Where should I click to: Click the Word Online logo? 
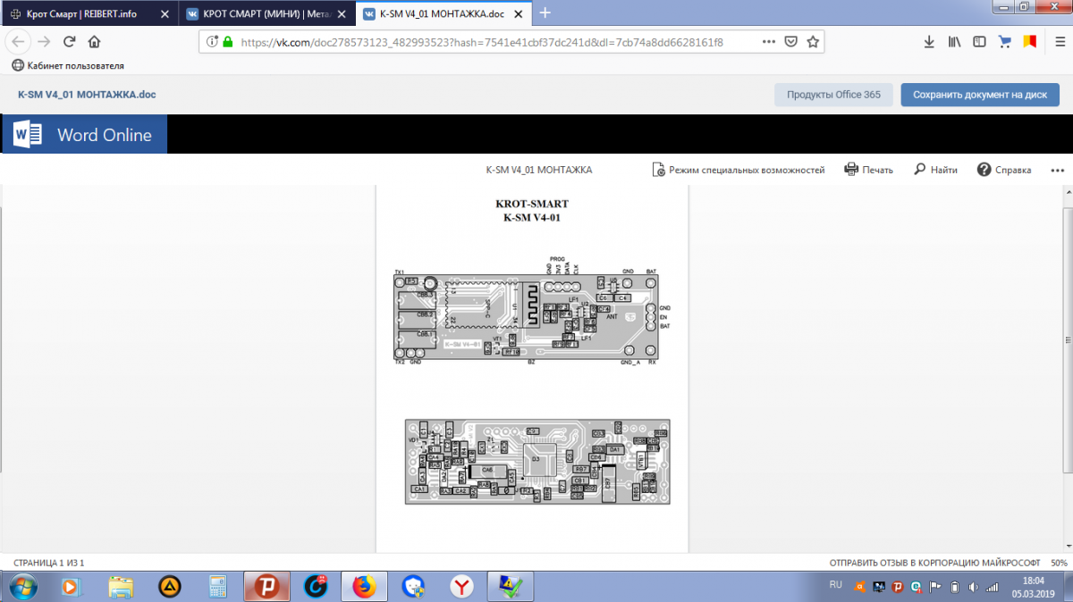(84, 135)
